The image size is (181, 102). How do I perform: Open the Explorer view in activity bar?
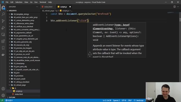tap(3, 8)
